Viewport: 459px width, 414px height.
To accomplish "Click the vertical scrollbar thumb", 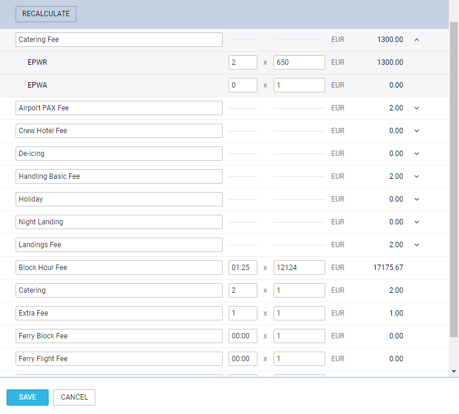I will pyautogui.click(x=454, y=179).
